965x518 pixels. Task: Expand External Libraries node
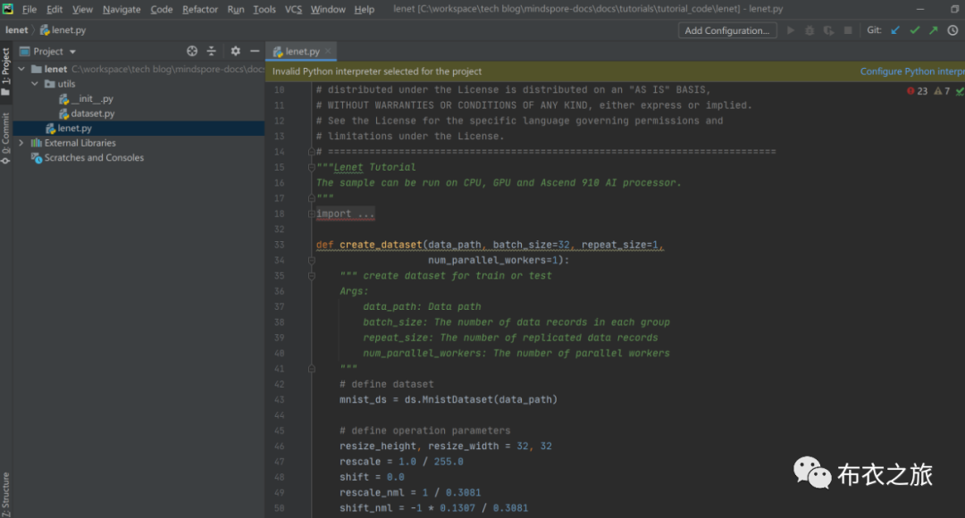tap(21, 143)
